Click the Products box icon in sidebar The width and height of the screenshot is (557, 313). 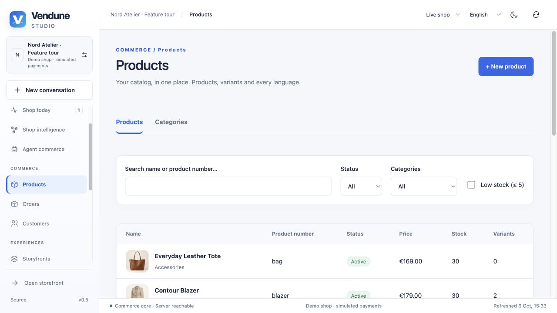click(14, 184)
